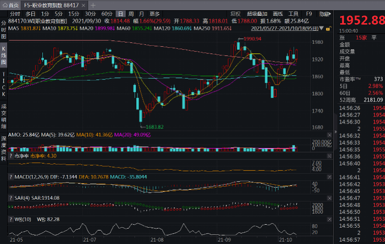Image resolution: width=385 pixels, height=244 pixels.
Task: Click the 52周高 2181.09 row
Action: tap(361, 100)
